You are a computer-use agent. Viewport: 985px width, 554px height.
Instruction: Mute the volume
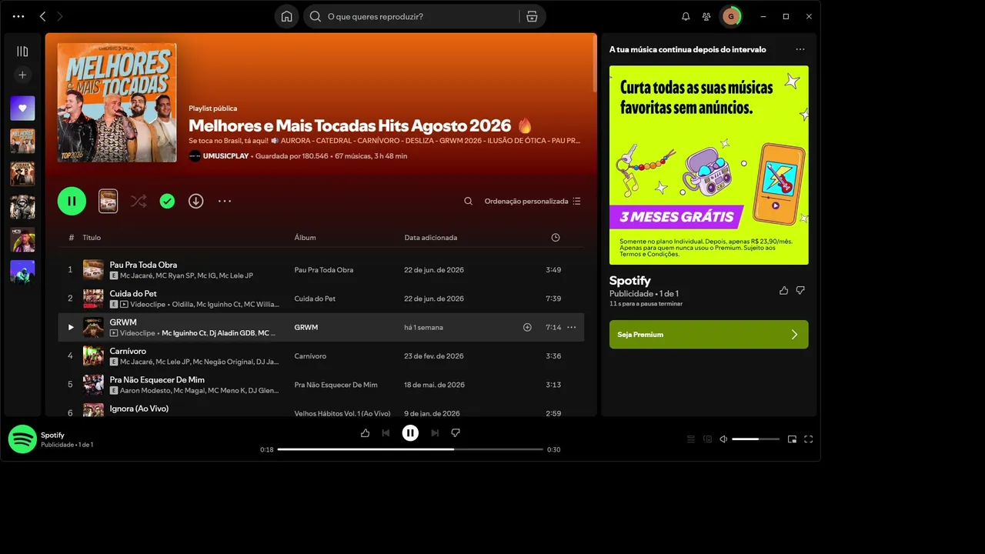pyautogui.click(x=723, y=439)
